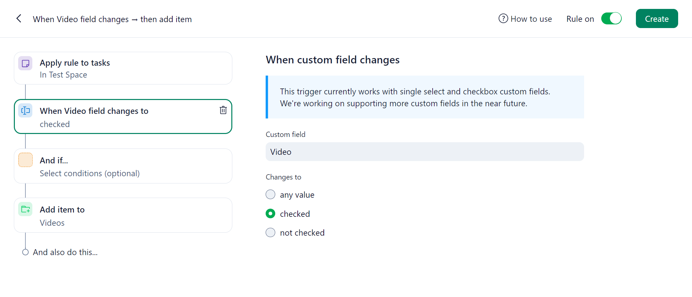Open the How to use link
The height and width of the screenshot is (297, 692).
(531, 19)
